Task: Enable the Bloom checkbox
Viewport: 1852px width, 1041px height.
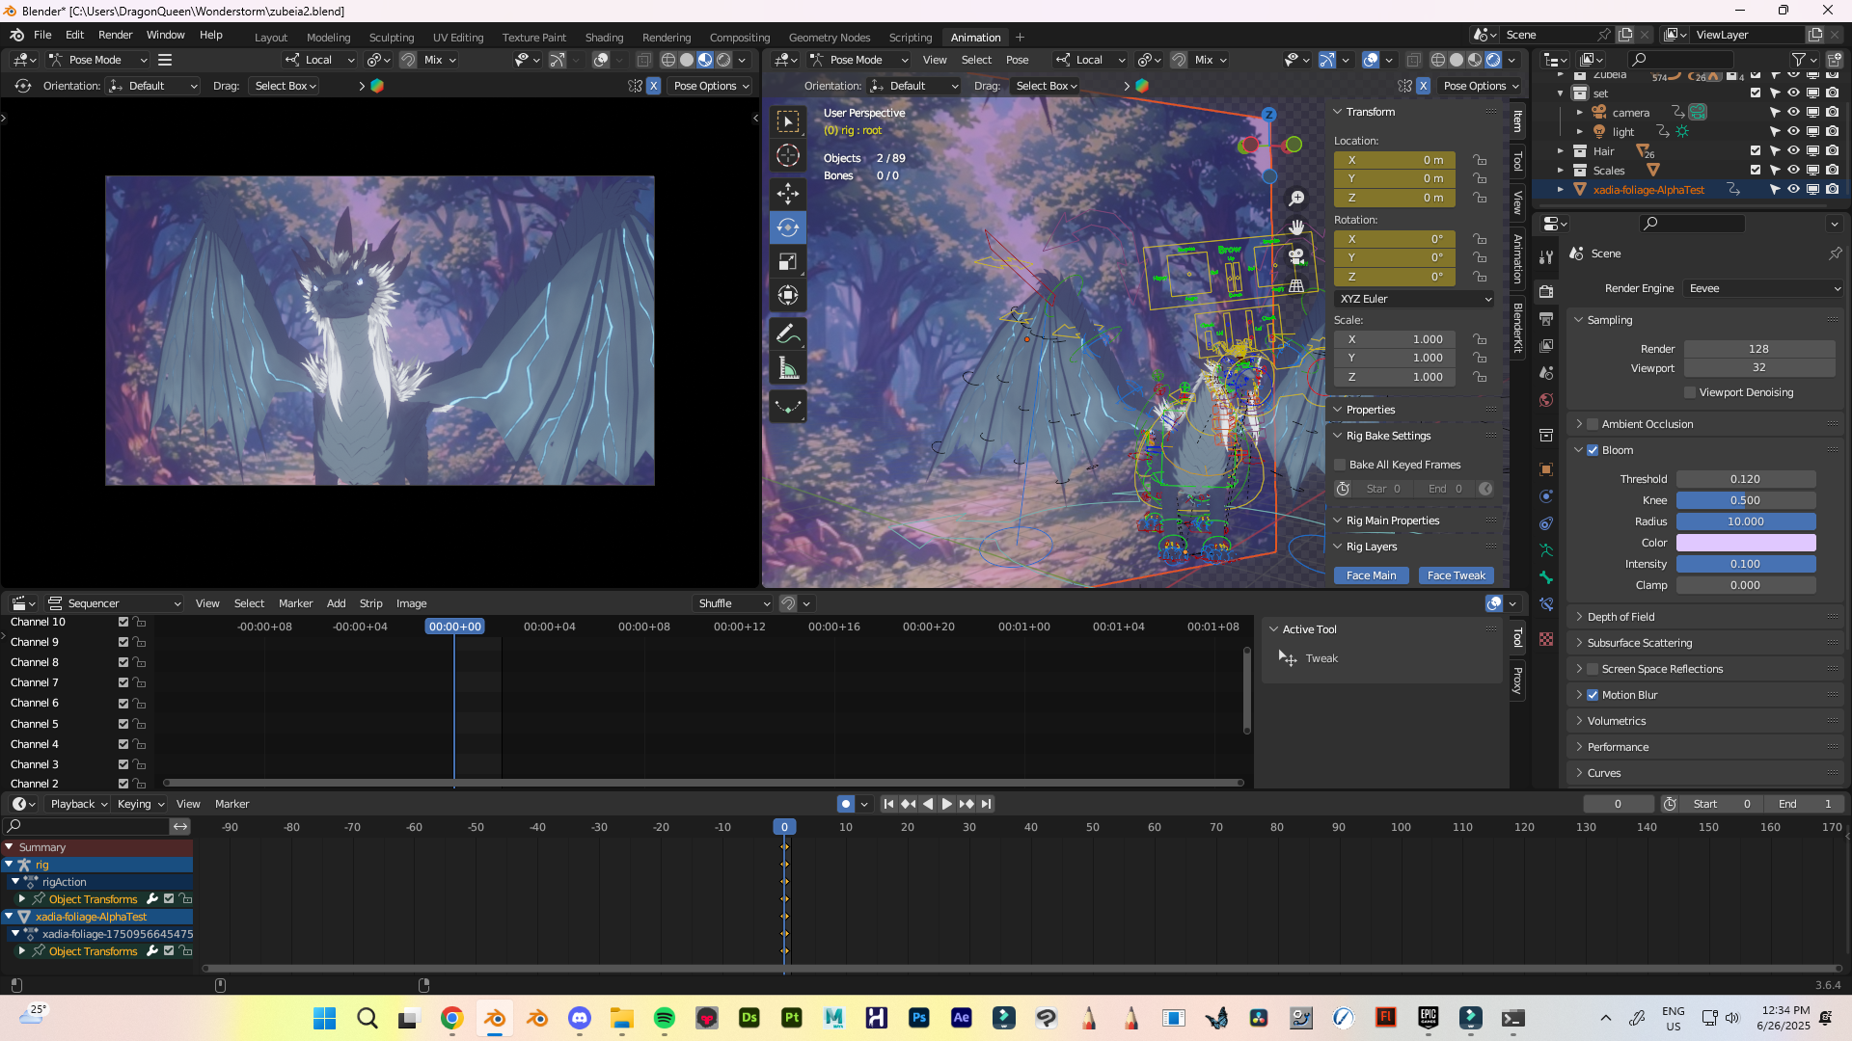Action: point(1593,450)
